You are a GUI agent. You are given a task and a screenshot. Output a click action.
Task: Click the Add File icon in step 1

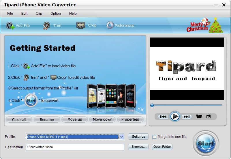coord(26,66)
